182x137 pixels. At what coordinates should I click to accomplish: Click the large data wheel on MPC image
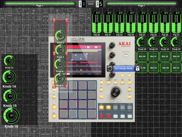(115, 92)
